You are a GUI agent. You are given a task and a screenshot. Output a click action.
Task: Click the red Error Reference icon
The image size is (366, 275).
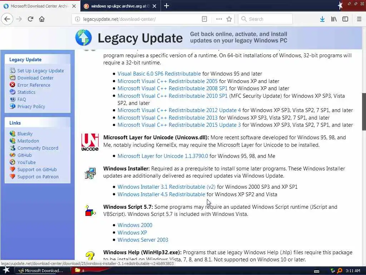point(13,85)
